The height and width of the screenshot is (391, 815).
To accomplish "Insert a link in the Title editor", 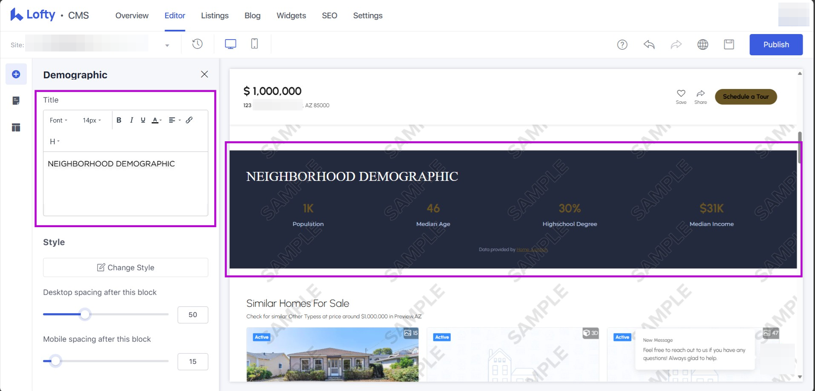I will (x=189, y=120).
